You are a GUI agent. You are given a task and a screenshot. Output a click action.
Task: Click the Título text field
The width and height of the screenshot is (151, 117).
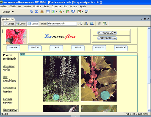[62, 24]
